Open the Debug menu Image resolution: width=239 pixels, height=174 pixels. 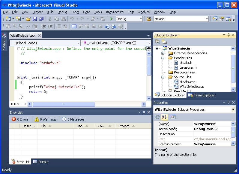62,12
